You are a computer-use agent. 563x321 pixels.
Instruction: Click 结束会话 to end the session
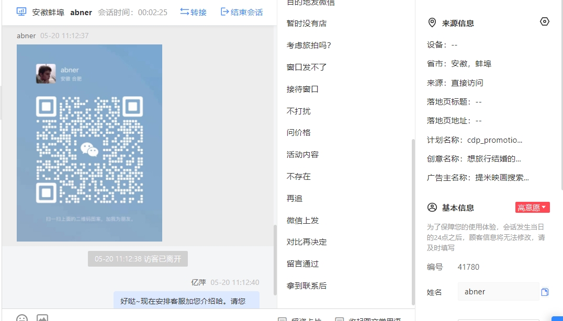click(242, 12)
